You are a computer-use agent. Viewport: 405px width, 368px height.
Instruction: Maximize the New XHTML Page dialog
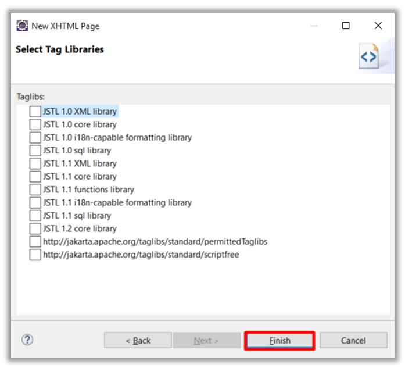346,26
